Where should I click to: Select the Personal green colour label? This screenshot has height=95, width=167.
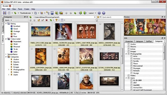point(17,46)
